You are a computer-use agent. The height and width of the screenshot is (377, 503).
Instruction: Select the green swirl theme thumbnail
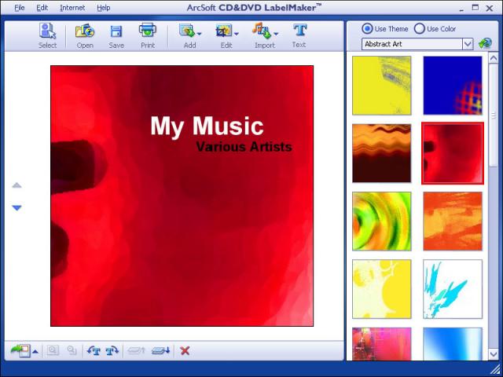click(x=381, y=221)
